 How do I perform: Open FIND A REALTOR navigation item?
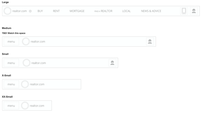coord(103,11)
